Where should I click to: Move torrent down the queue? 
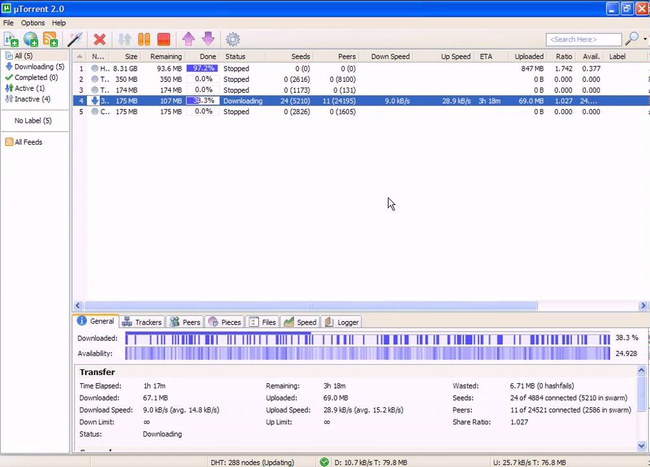pyautogui.click(x=208, y=40)
